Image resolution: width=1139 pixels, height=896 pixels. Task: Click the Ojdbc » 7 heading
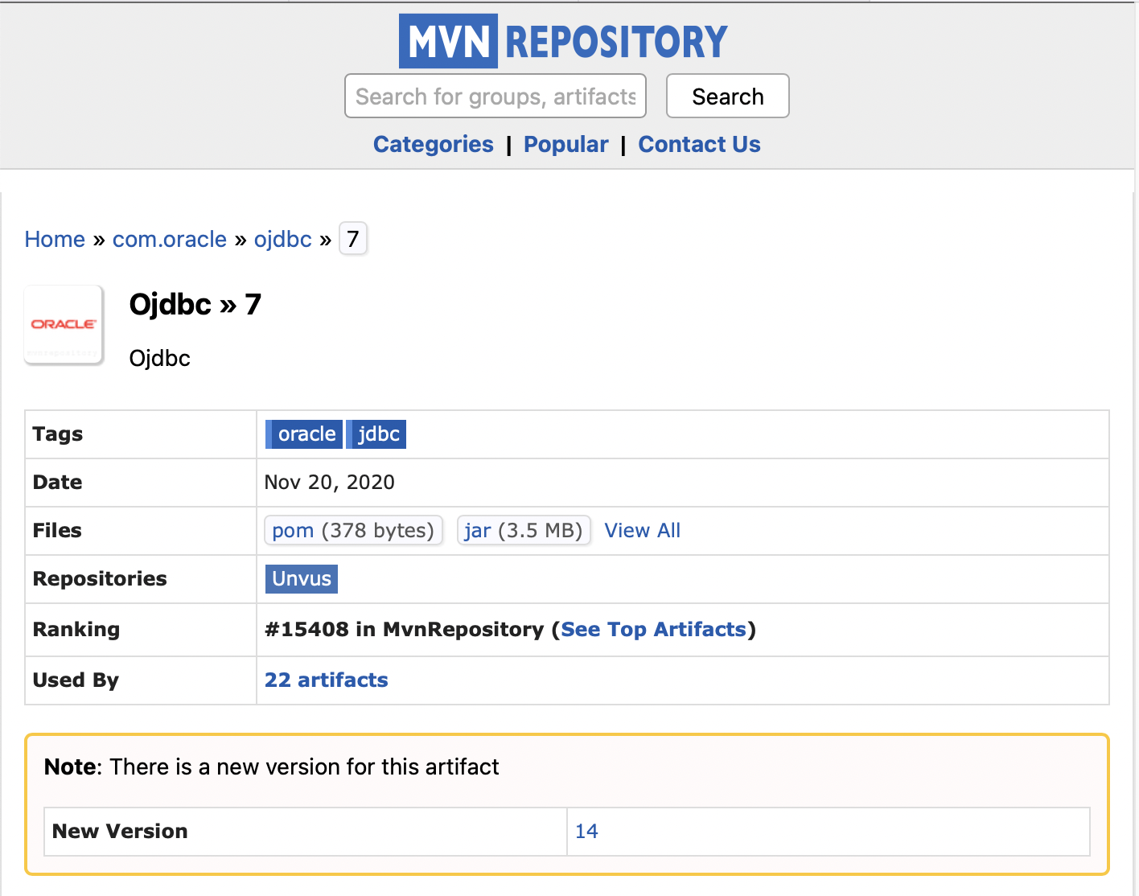[x=195, y=304]
